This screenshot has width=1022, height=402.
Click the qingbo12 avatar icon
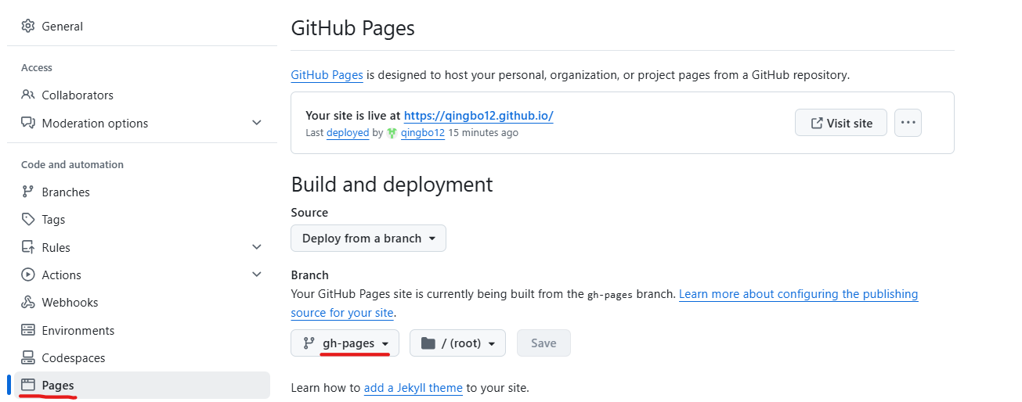(x=392, y=133)
